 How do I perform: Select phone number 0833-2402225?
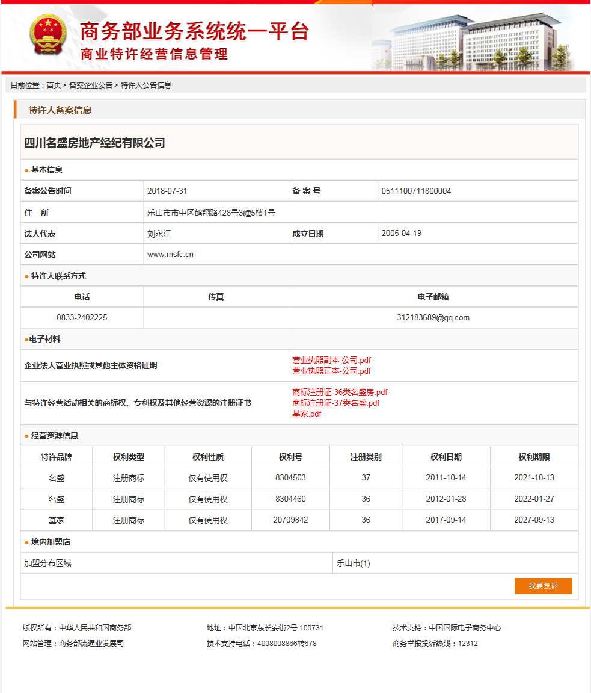pyautogui.click(x=82, y=318)
